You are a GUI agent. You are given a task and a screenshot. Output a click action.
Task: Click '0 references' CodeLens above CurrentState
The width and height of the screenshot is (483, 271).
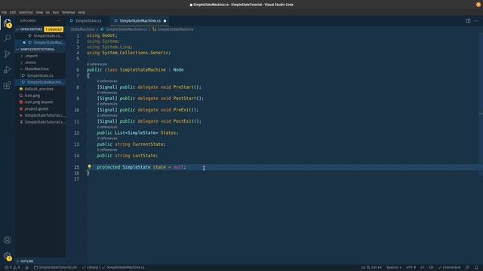click(x=107, y=139)
